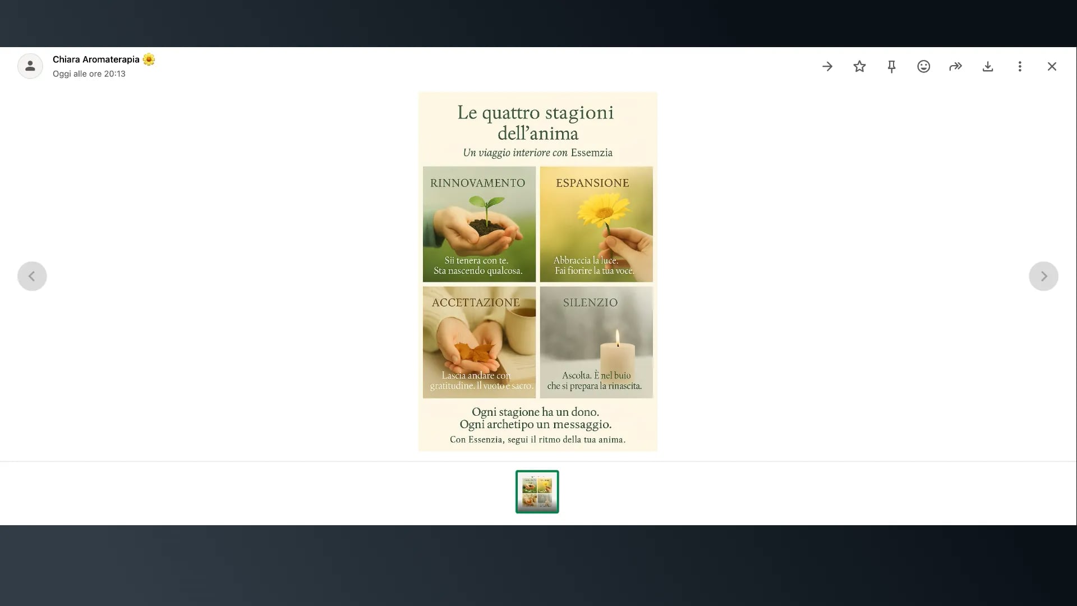Image resolution: width=1077 pixels, height=606 pixels.
Task: Pin the message with pushpin icon
Action: pos(891,67)
